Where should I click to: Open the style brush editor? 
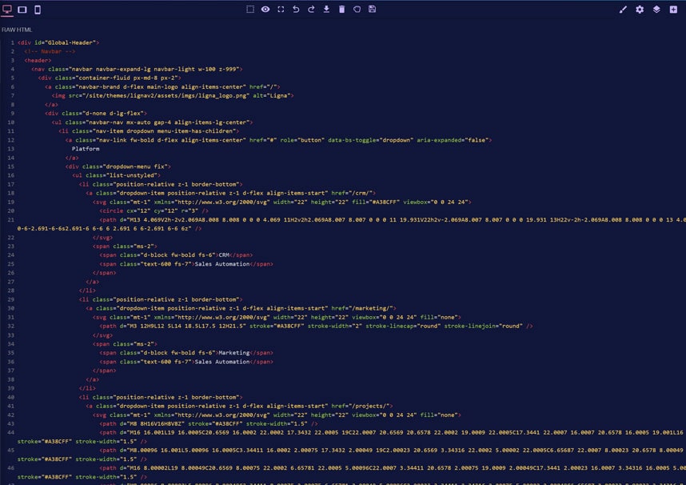(x=624, y=9)
